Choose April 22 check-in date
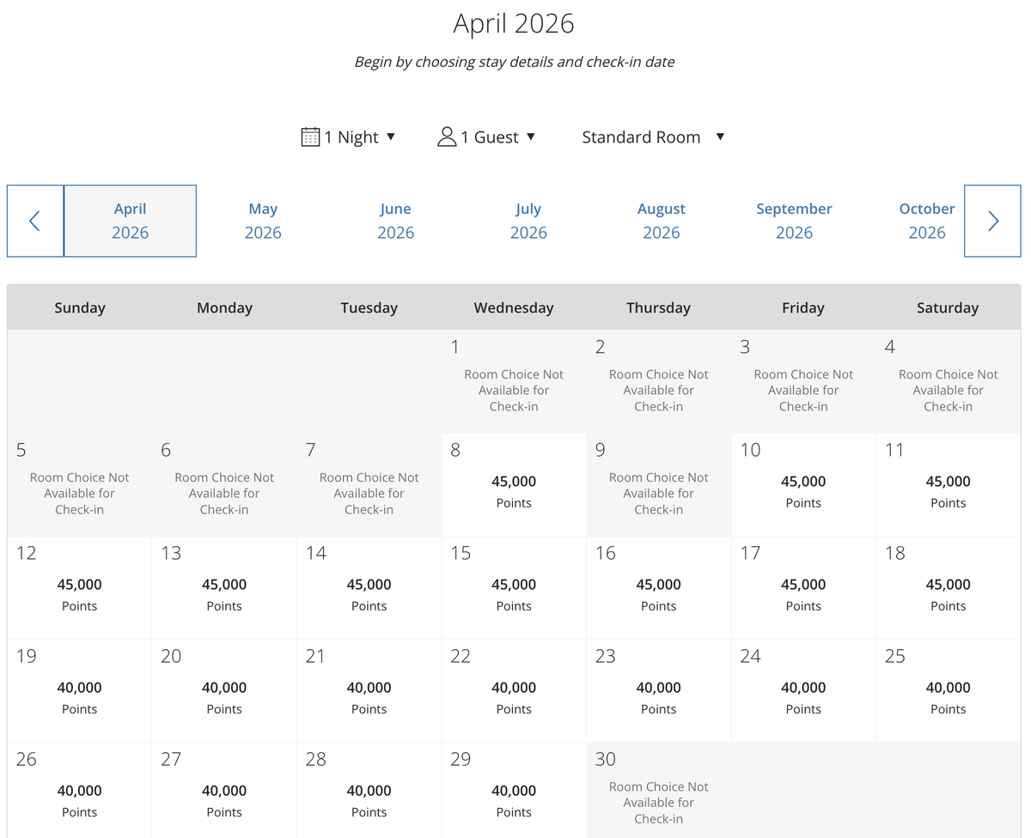The width and height of the screenshot is (1031, 838). point(514,691)
